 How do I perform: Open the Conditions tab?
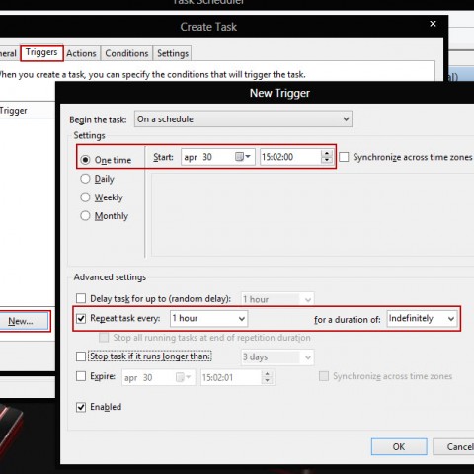click(126, 53)
